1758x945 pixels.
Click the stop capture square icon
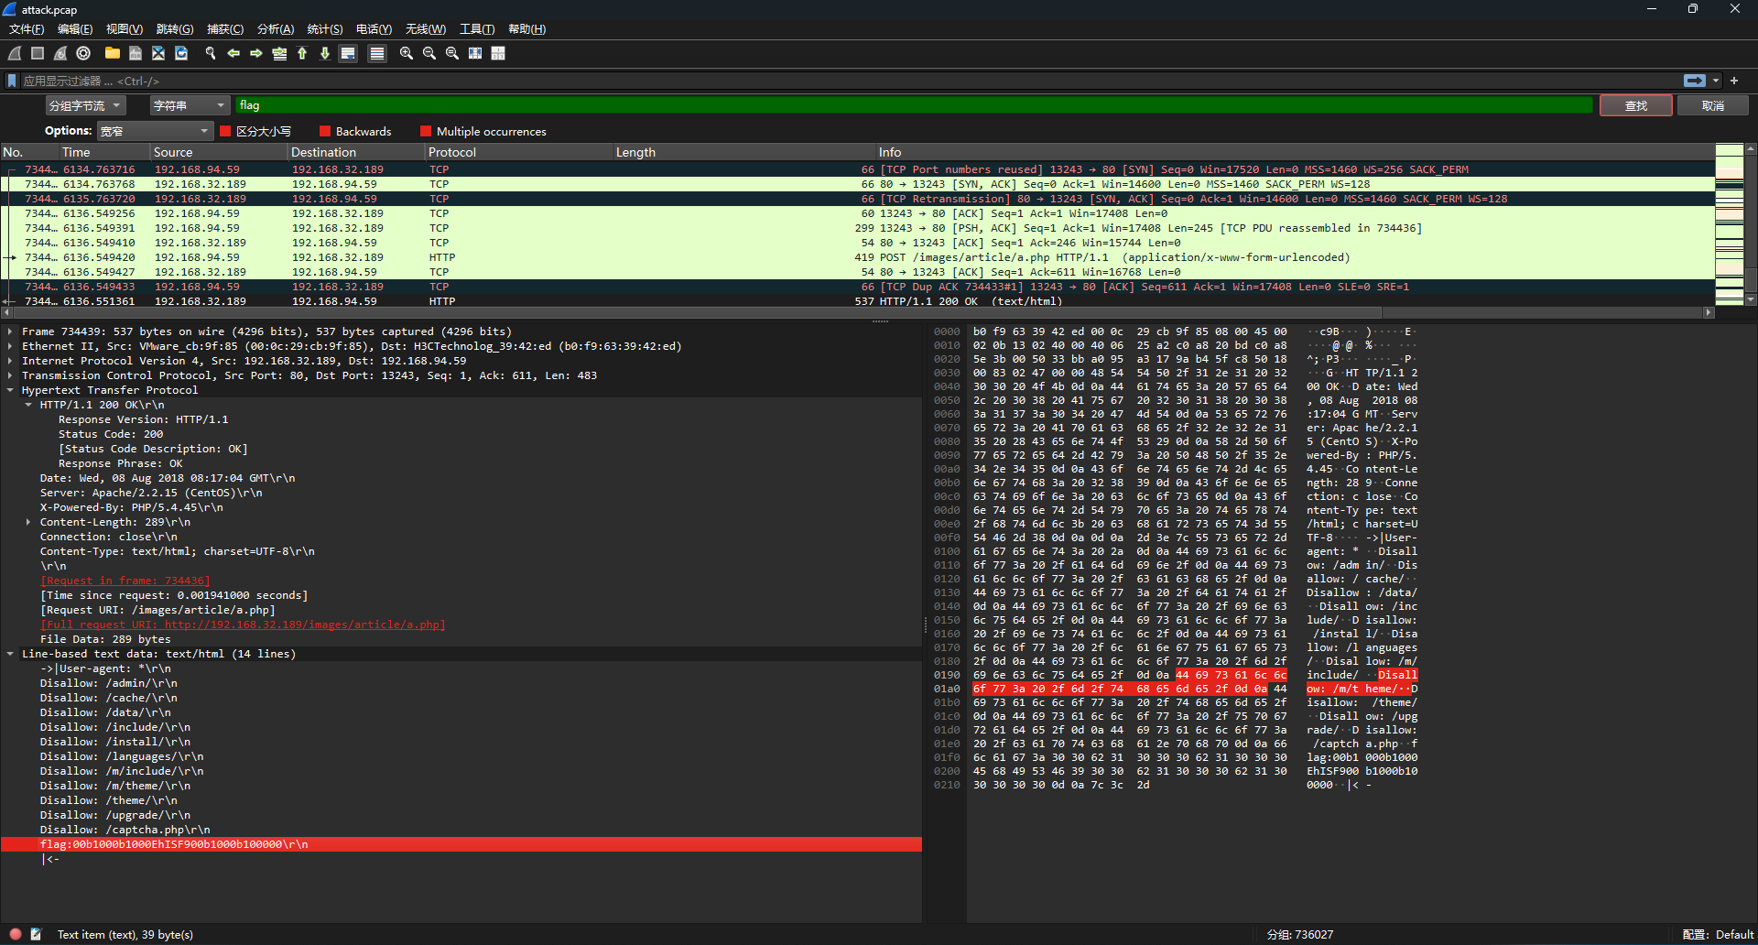coord(38,53)
